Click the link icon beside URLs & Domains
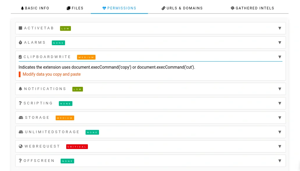The width and height of the screenshot is (300, 171). 163,8
